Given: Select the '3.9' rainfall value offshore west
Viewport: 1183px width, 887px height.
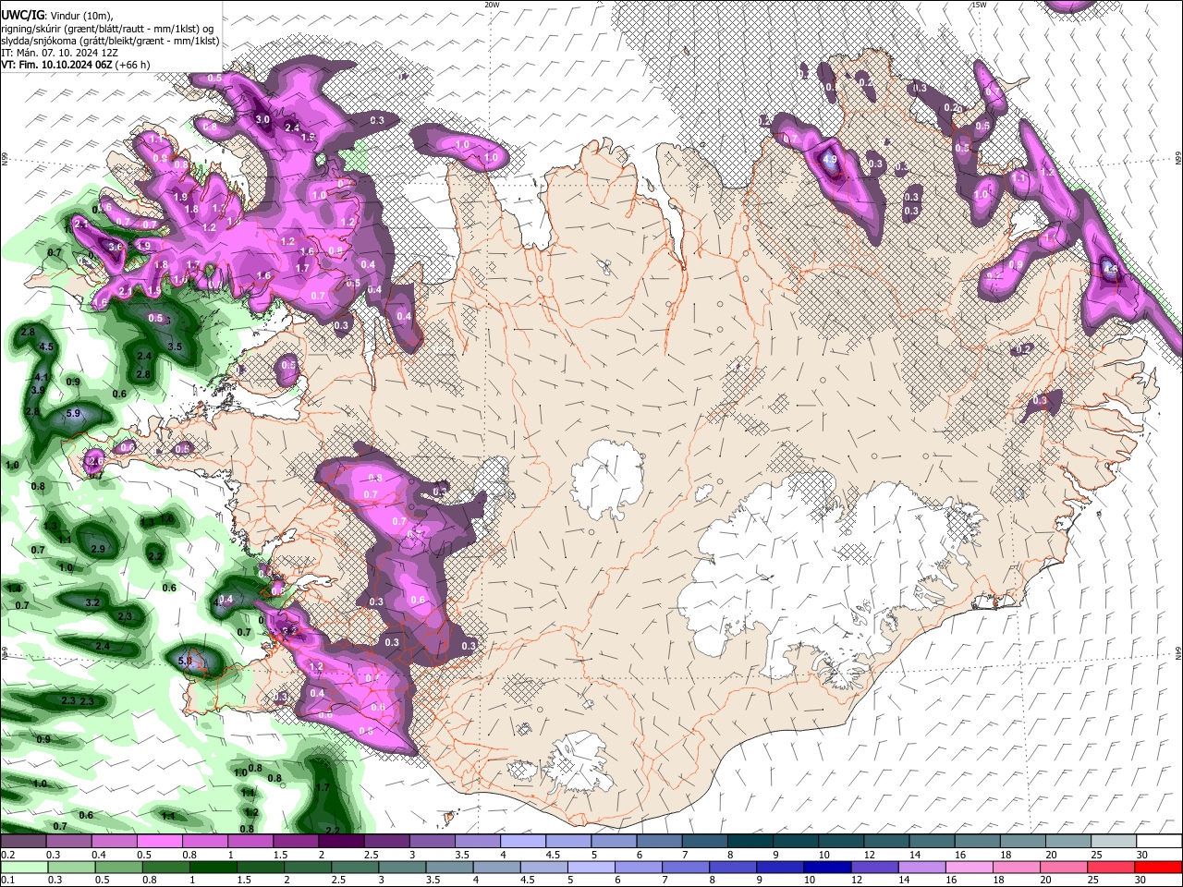Looking at the screenshot, I should pos(38,390).
